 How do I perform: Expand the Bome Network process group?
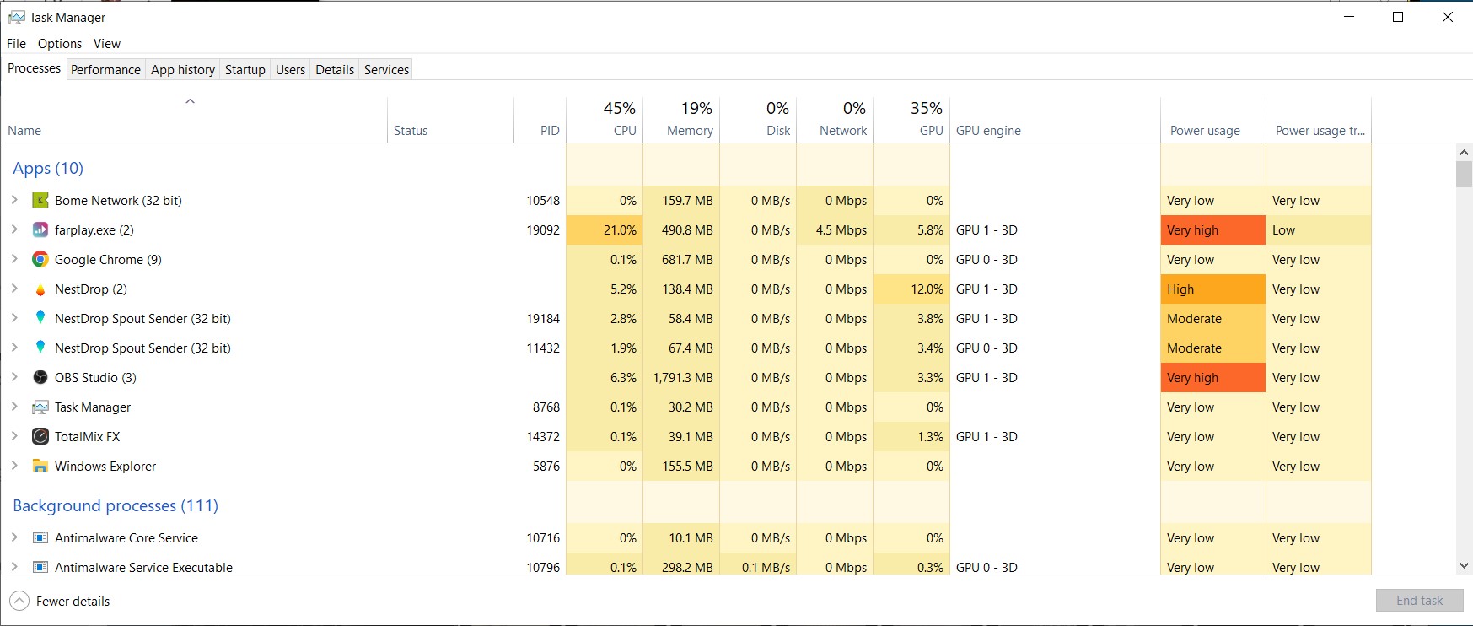pyautogui.click(x=14, y=200)
